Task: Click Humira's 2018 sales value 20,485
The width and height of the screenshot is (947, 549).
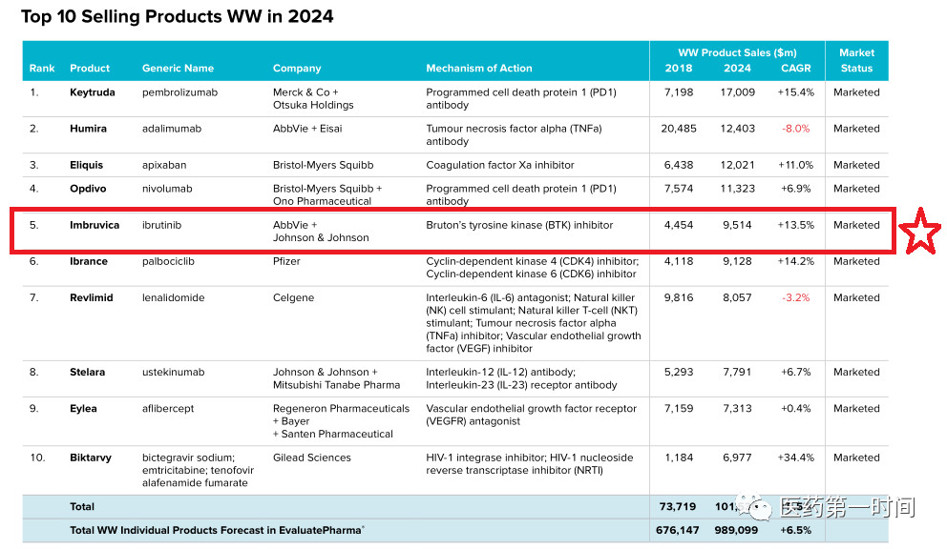Action: [x=678, y=129]
